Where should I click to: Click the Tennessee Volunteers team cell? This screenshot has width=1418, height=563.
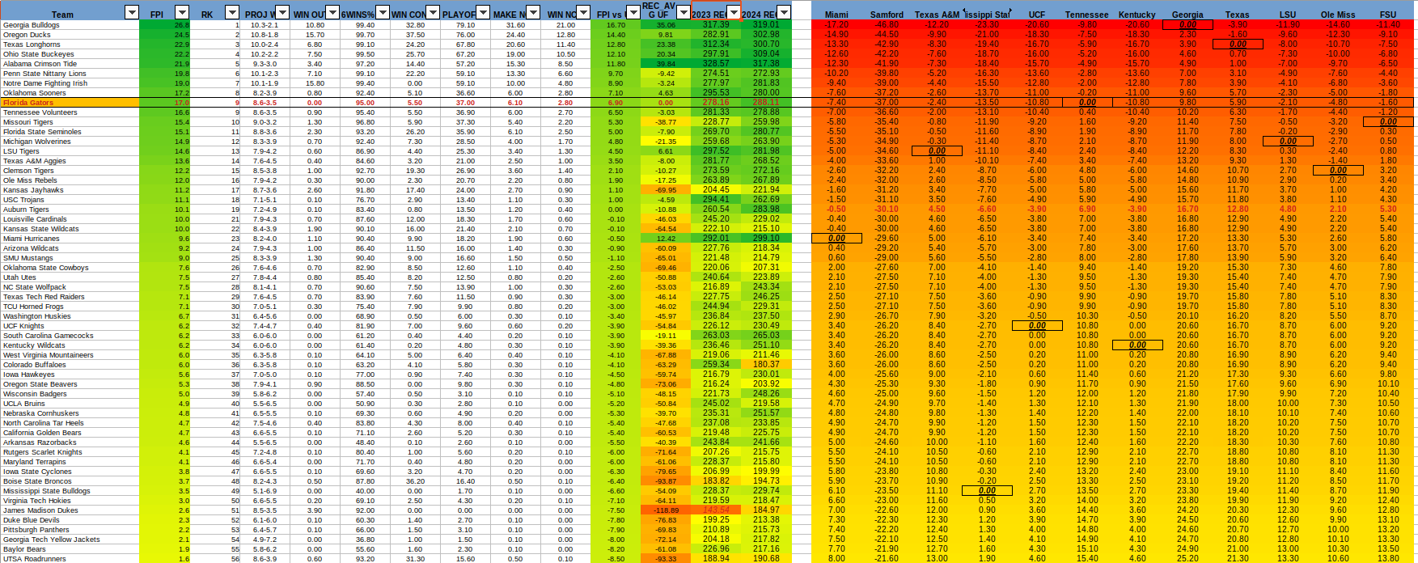[x=70, y=112]
